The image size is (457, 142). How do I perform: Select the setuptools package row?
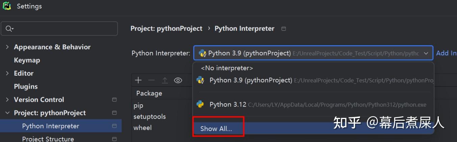150,117
